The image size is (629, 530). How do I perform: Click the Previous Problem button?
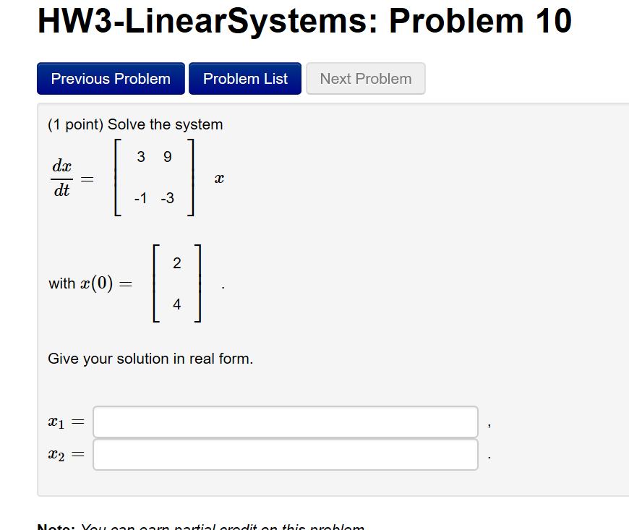tap(110, 79)
